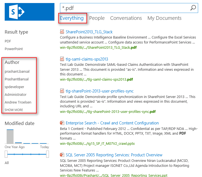Click the 'Modified date' heading
202x177 pixels.
(20, 123)
